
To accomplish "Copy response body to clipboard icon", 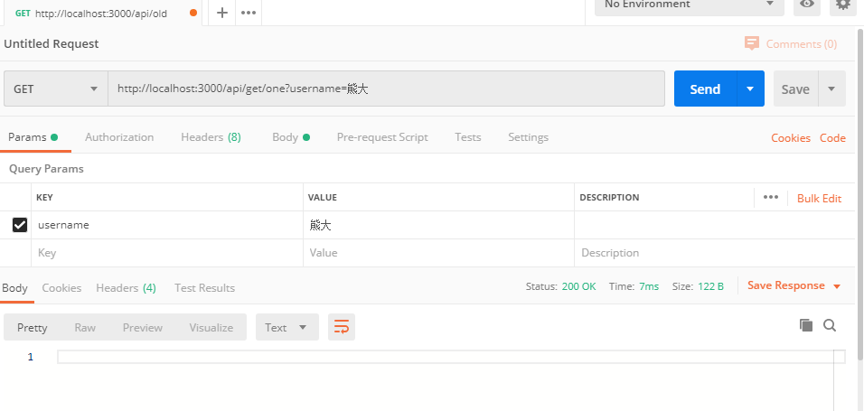I will coord(806,325).
